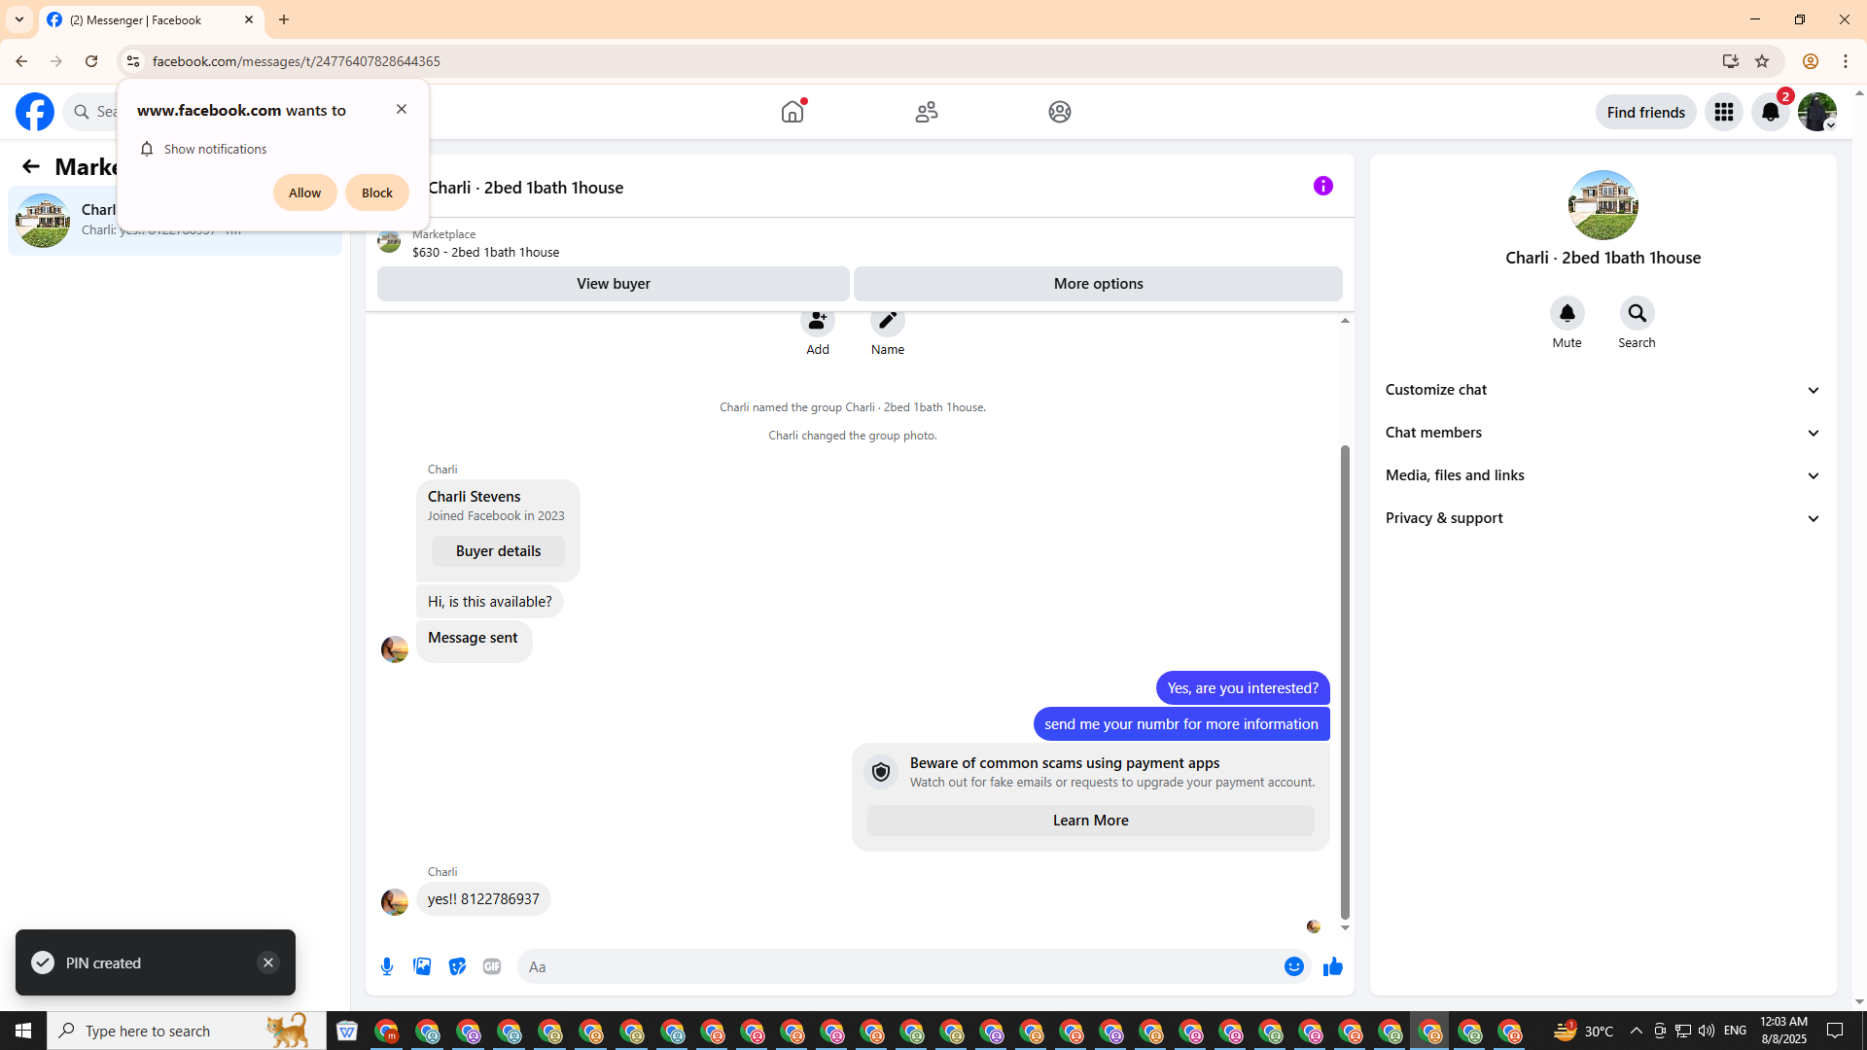Mute this conversation
1867x1050 pixels.
coord(1567,314)
